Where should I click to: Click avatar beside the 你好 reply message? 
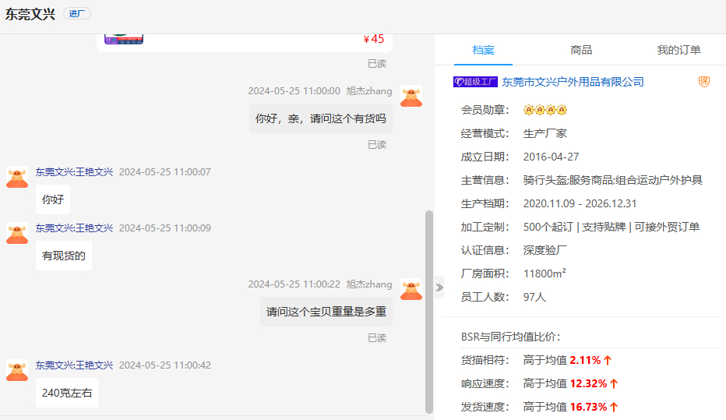17,177
